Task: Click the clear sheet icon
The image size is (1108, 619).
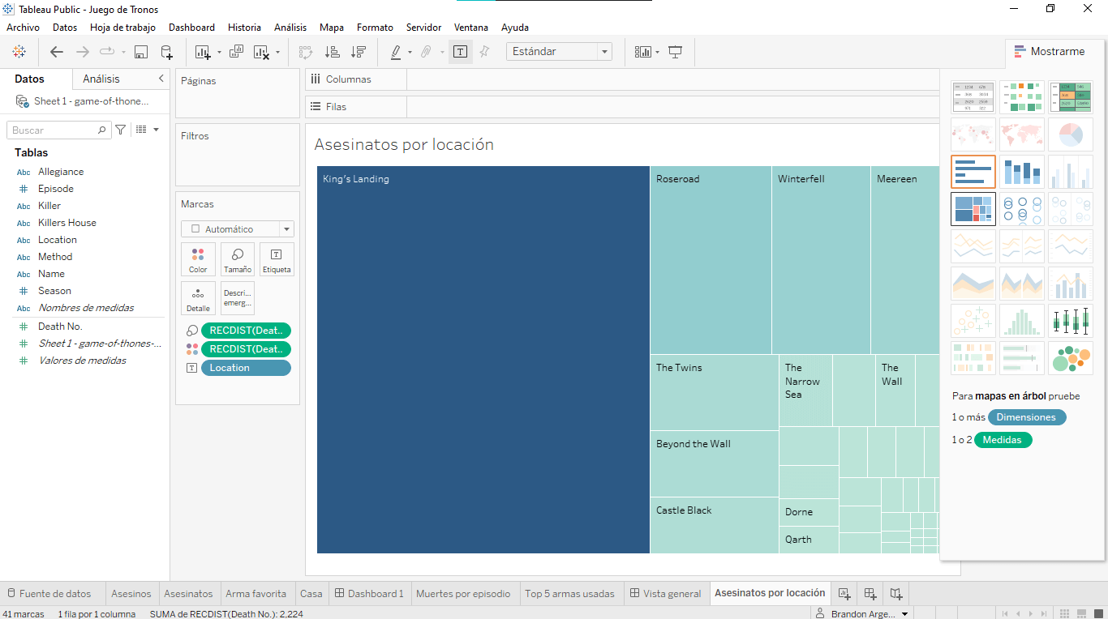Action: [x=261, y=52]
